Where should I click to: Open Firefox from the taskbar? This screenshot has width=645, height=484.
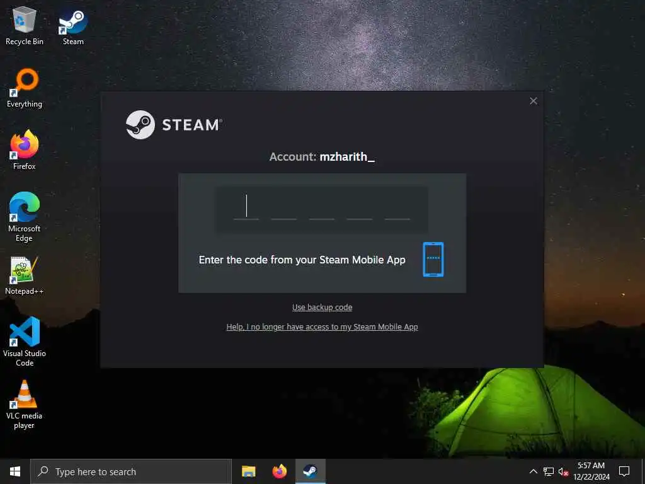(x=279, y=471)
